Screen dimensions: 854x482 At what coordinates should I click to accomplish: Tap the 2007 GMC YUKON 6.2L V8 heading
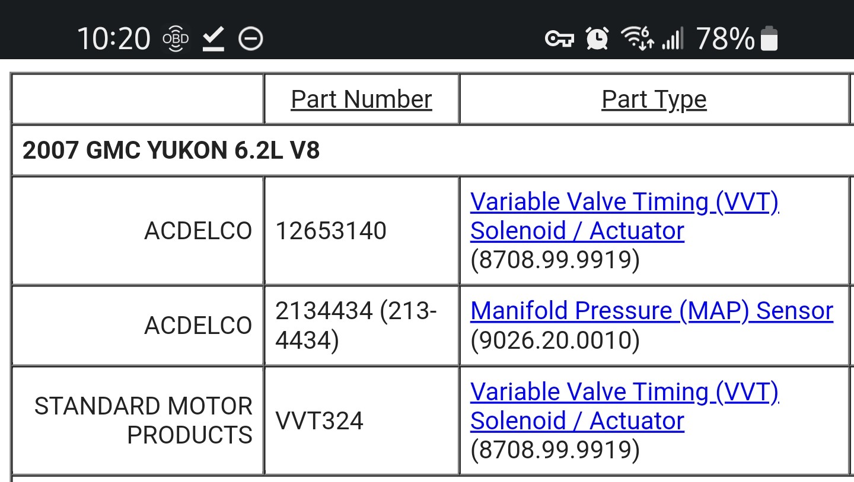click(x=171, y=150)
